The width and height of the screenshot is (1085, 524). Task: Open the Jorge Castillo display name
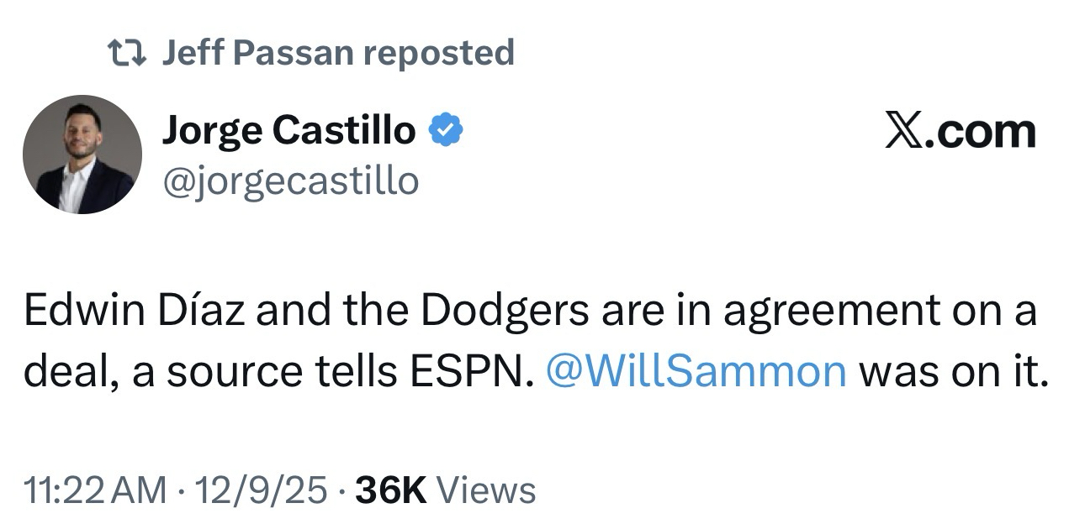(288, 130)
